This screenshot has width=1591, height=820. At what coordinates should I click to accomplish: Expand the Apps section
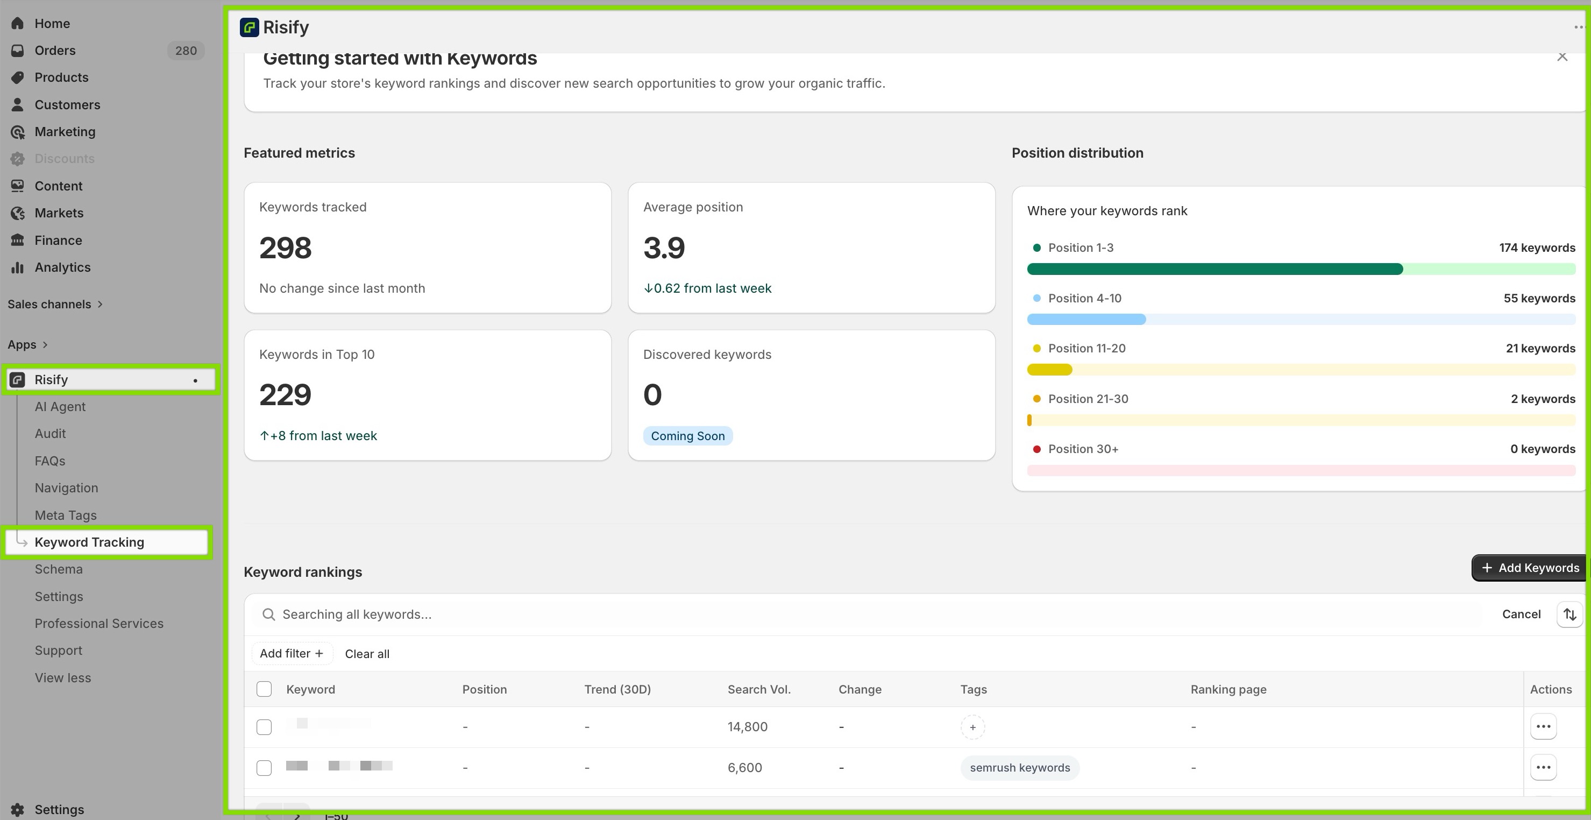(x=28, y=345)
